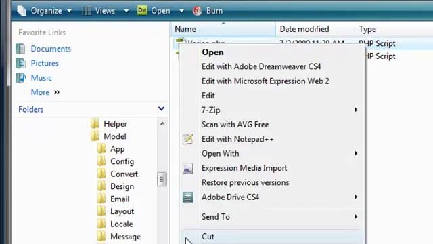Expand the Send To submenu arrow
Viewport: 433px width, 244px height.
356,217
